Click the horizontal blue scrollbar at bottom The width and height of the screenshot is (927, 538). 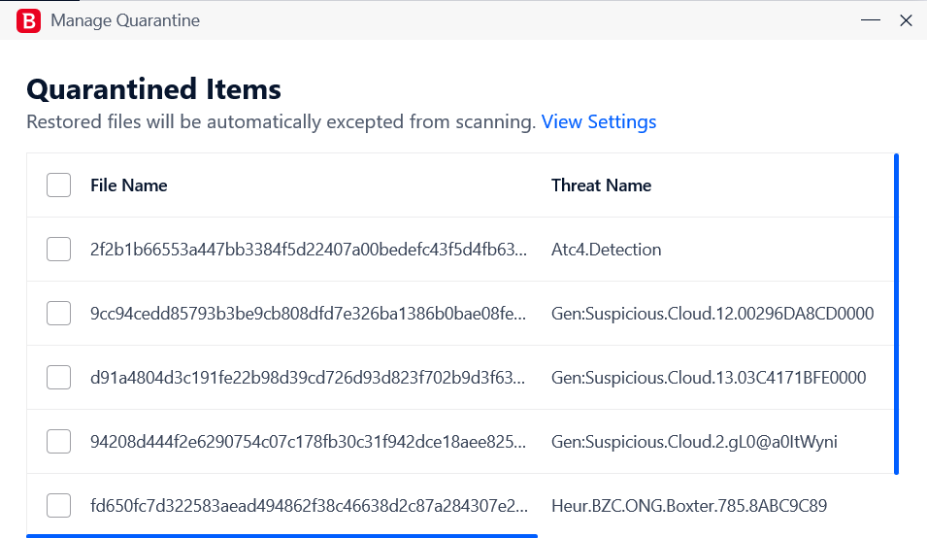(282, 536)
